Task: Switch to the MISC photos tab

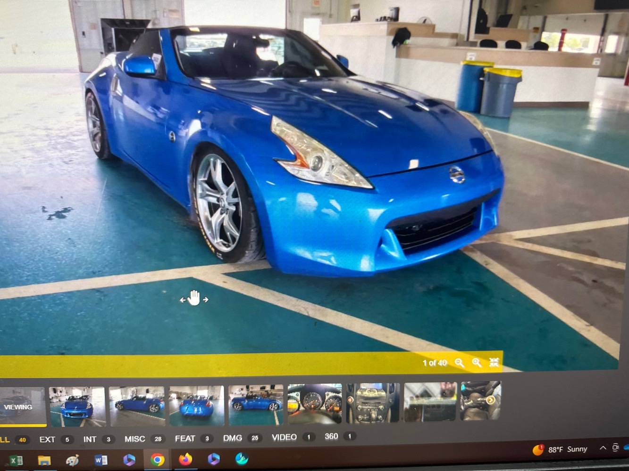Action: (143, 439)
